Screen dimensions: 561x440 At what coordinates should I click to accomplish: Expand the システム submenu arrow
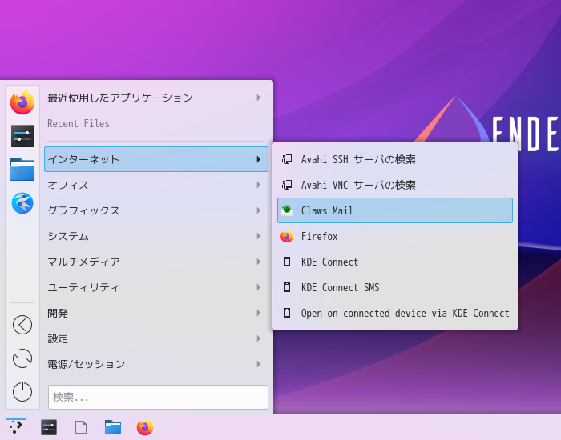click(259, 236)
